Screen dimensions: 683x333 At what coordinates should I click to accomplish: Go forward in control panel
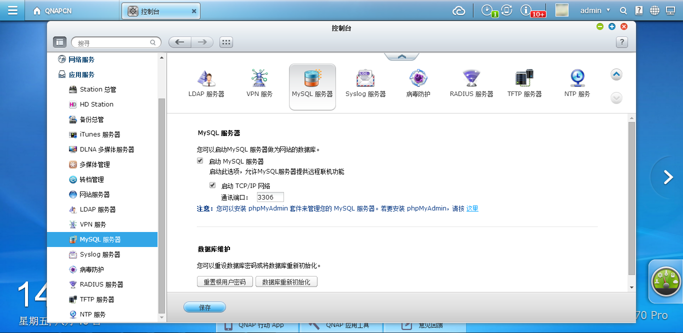pyautogui.click(x=202, y=42)
